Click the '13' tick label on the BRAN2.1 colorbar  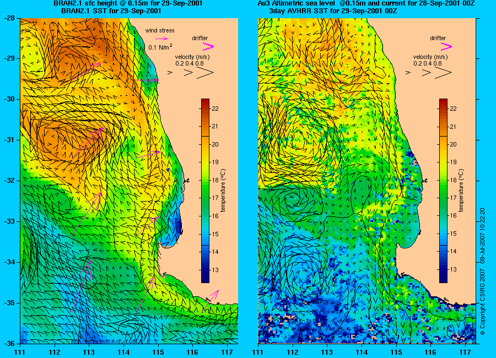point(215,270)
